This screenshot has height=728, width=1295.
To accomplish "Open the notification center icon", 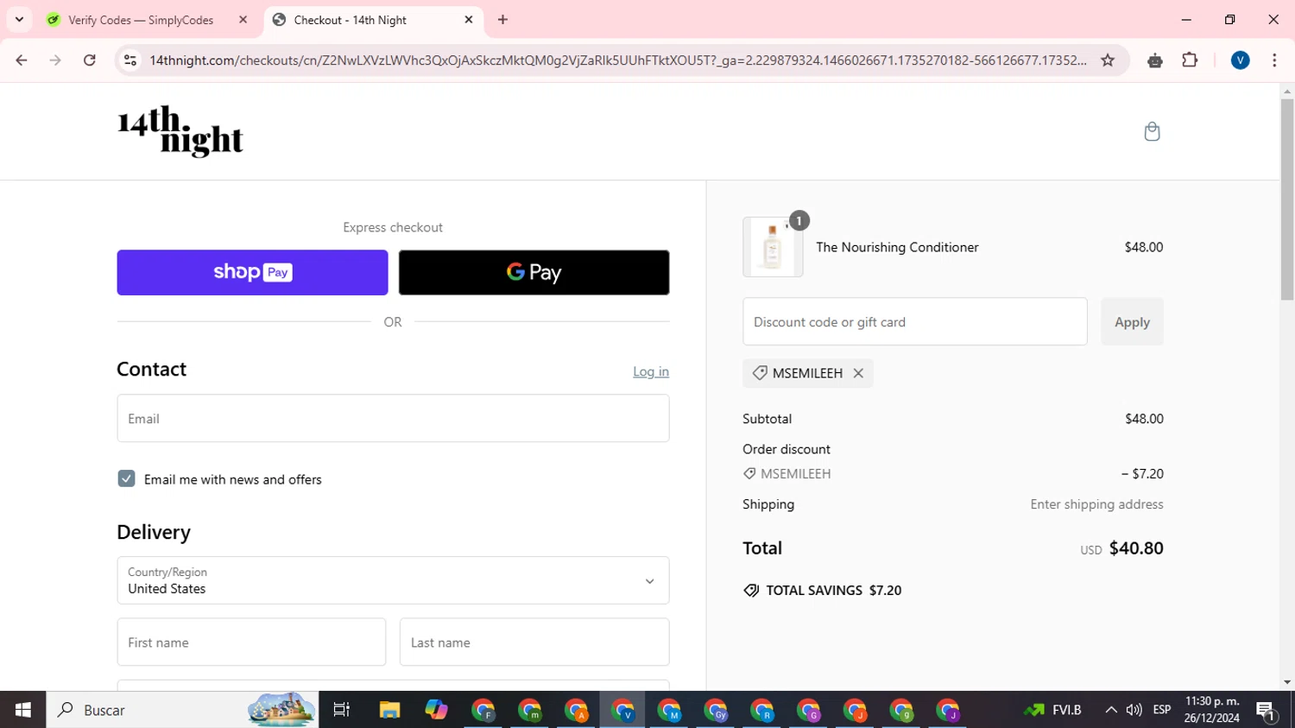I will pyautogui.click(x=1267, y=710).
